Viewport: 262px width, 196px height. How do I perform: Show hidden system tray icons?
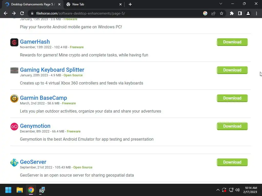(x=218, y=190)
